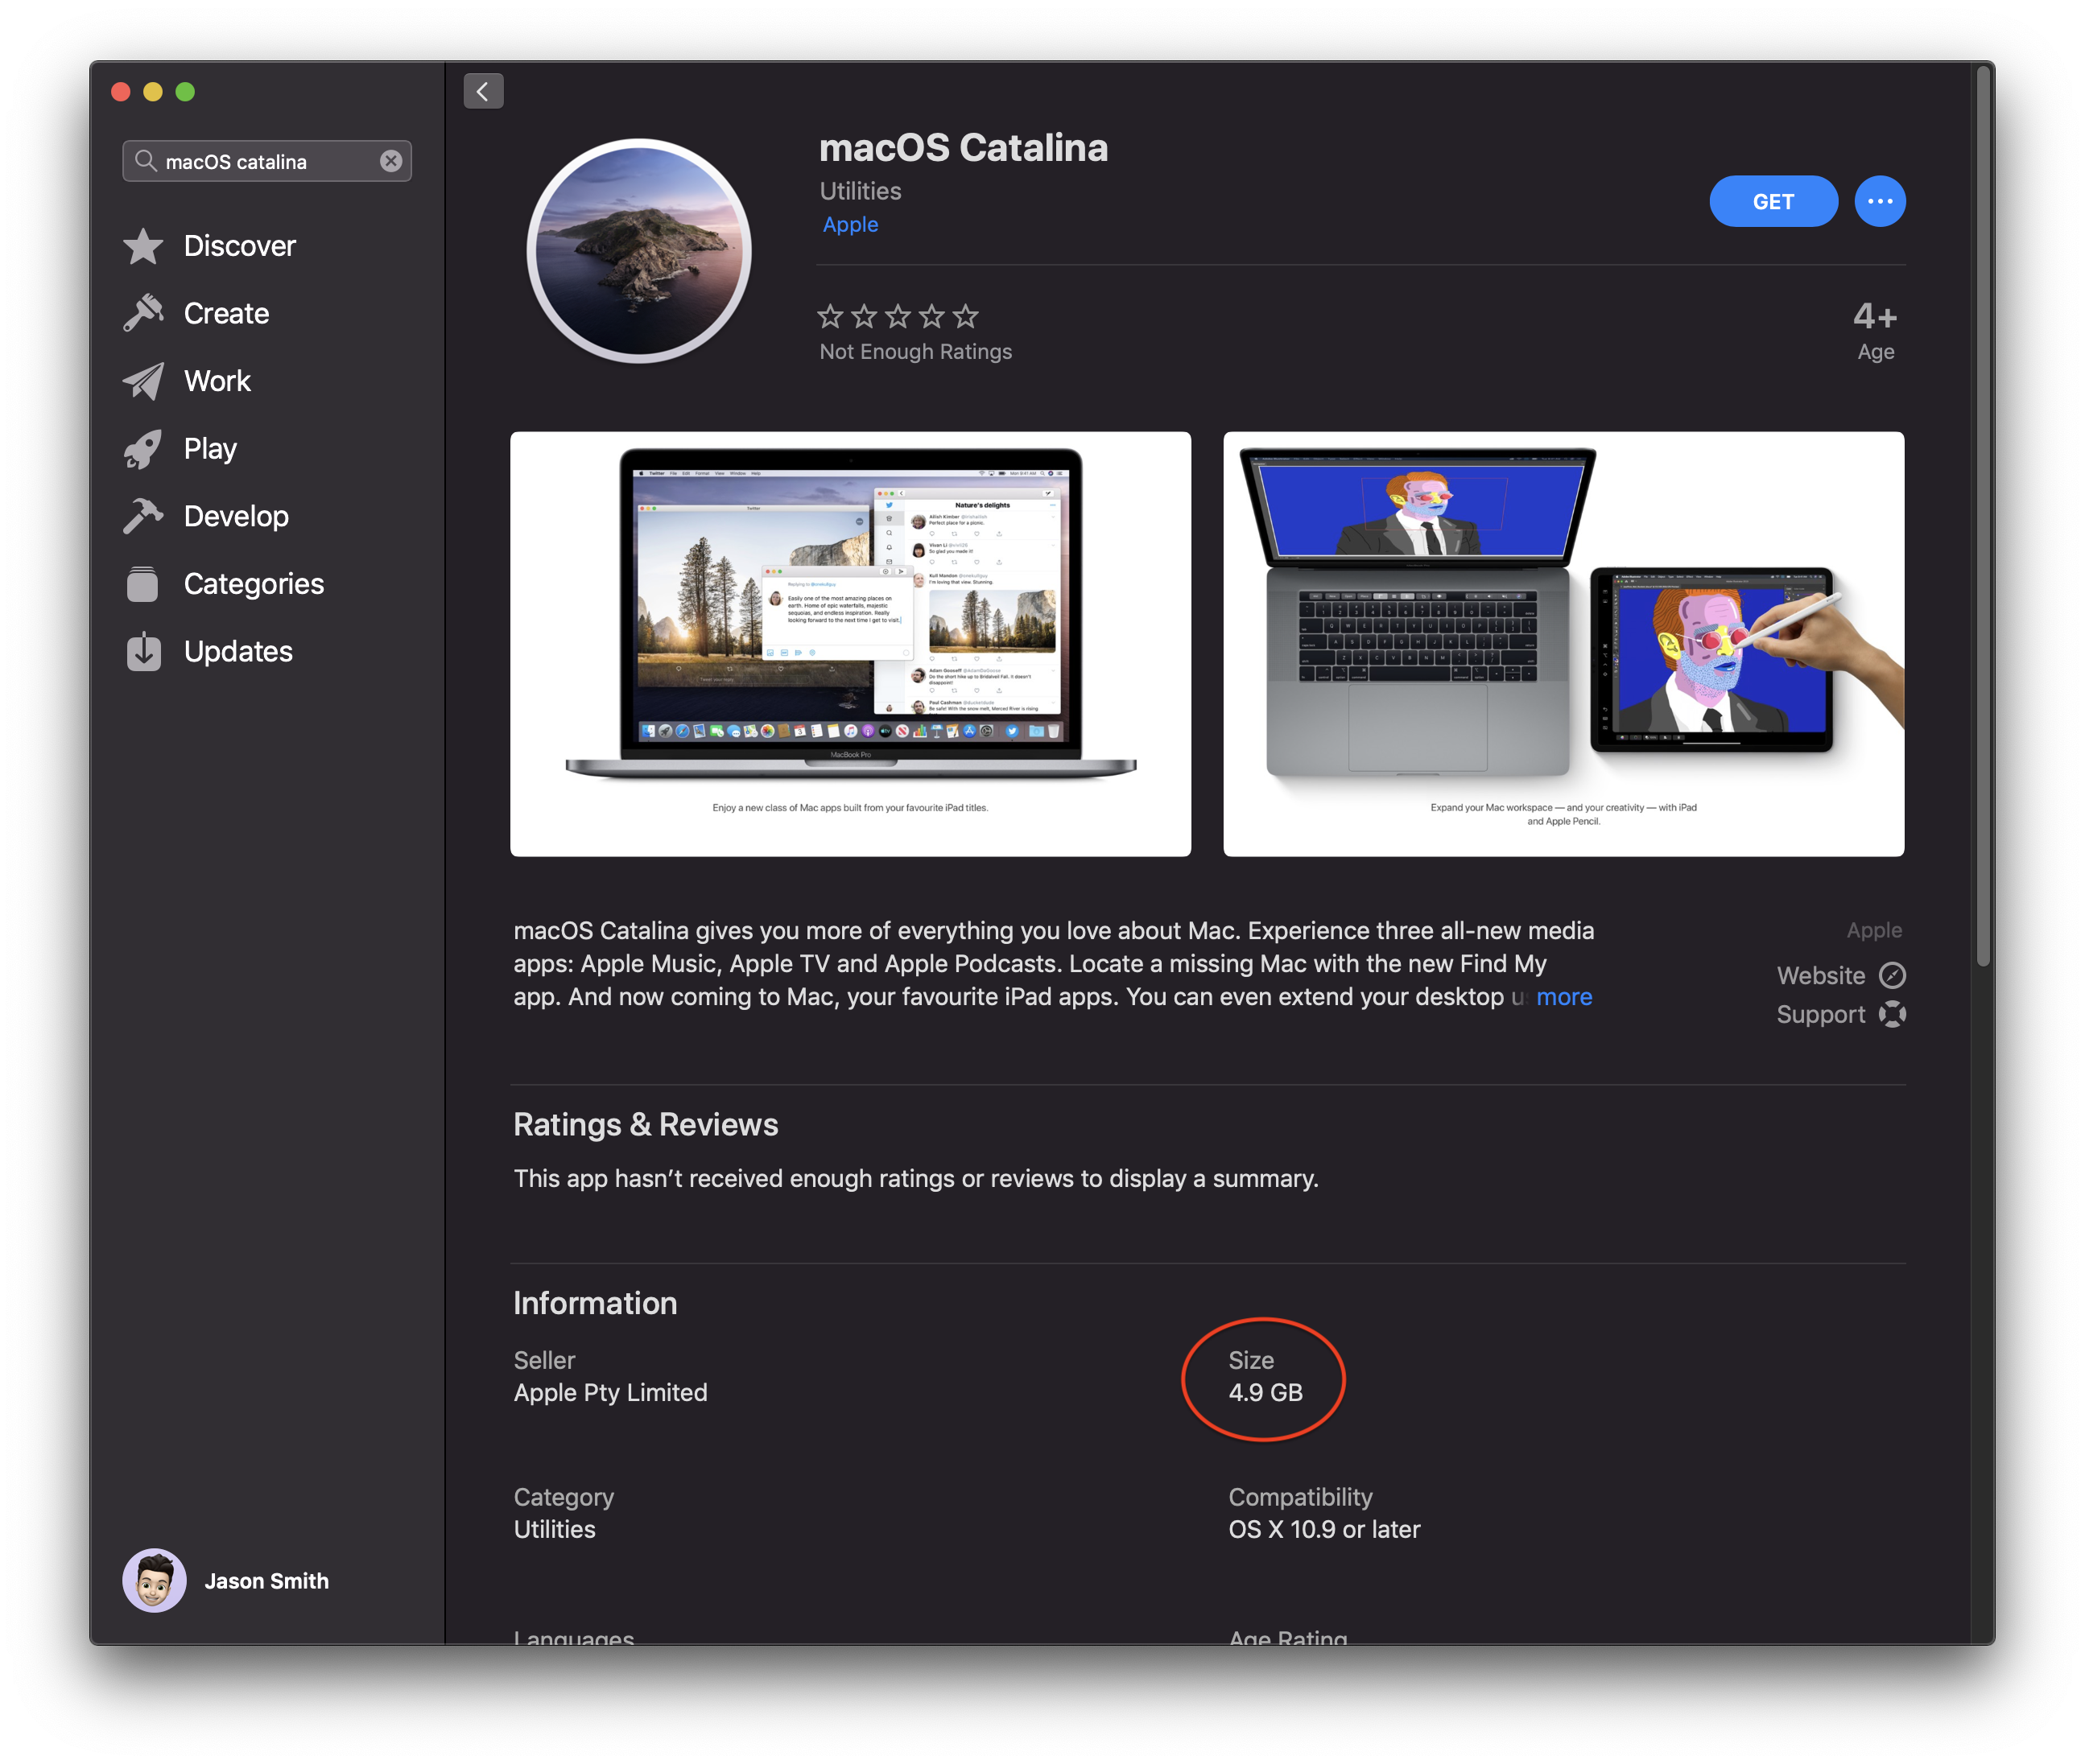Go back using the chevron button
Viewport: 2085px width, 1764px height.
point(483,92)
